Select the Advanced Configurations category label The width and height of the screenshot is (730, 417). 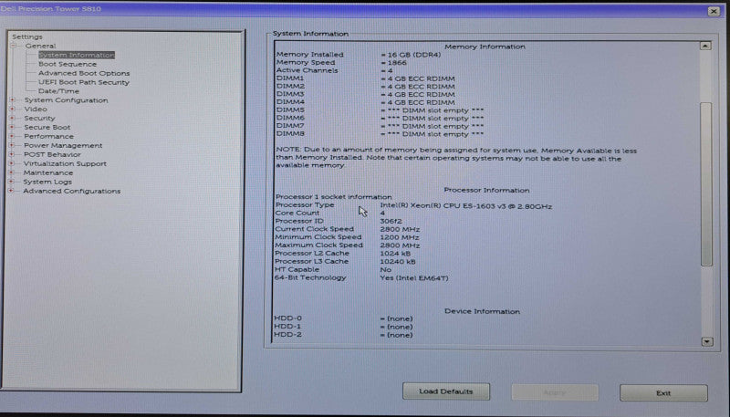(x=72, y=192)
